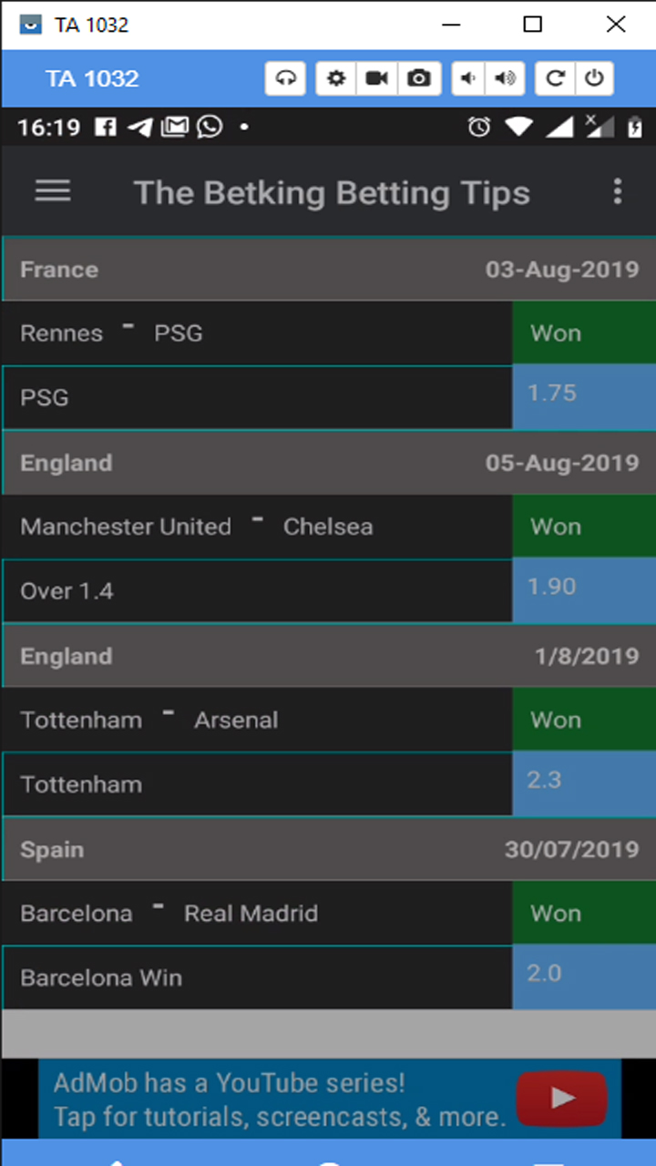Image resolution: width=656 pixels, height=1166 pixels.
Task: Tap the Manchester United - Chelsea match
Action: tap(255, 527)
